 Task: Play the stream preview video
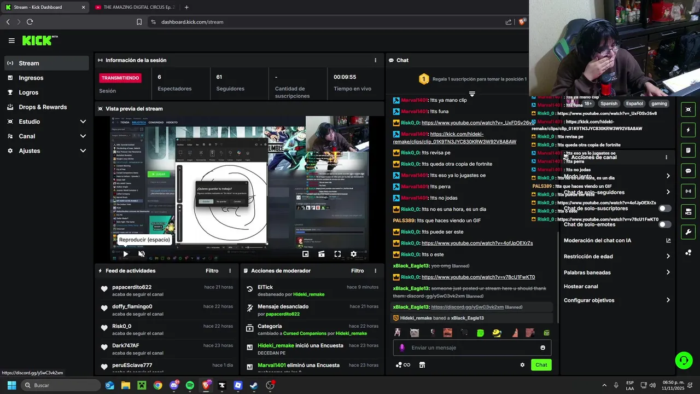click(126, 254)
